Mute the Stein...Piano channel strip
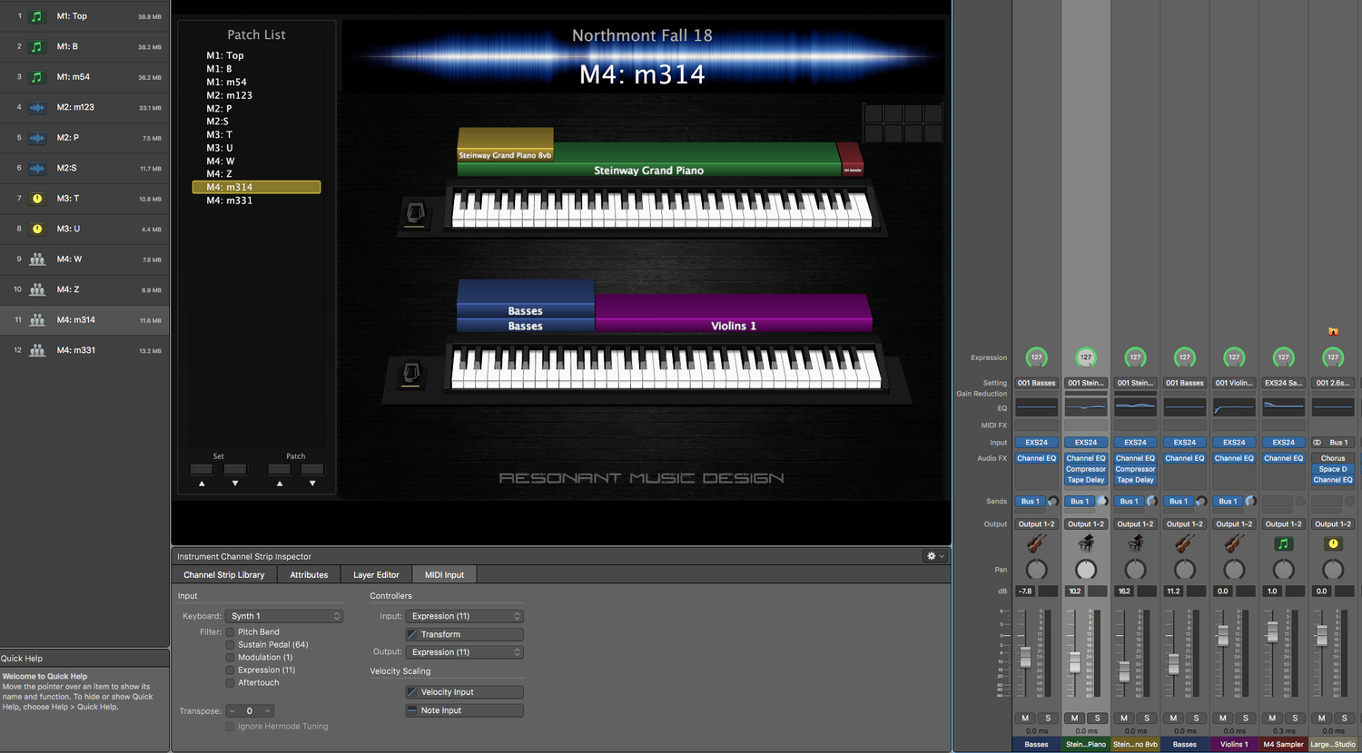Image resolution: width=1362 pixels, height=753 pixels. (x=1075, y=719)
